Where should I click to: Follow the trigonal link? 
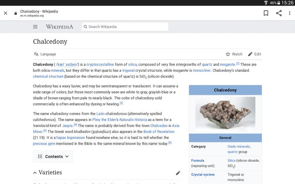point(128,71)
